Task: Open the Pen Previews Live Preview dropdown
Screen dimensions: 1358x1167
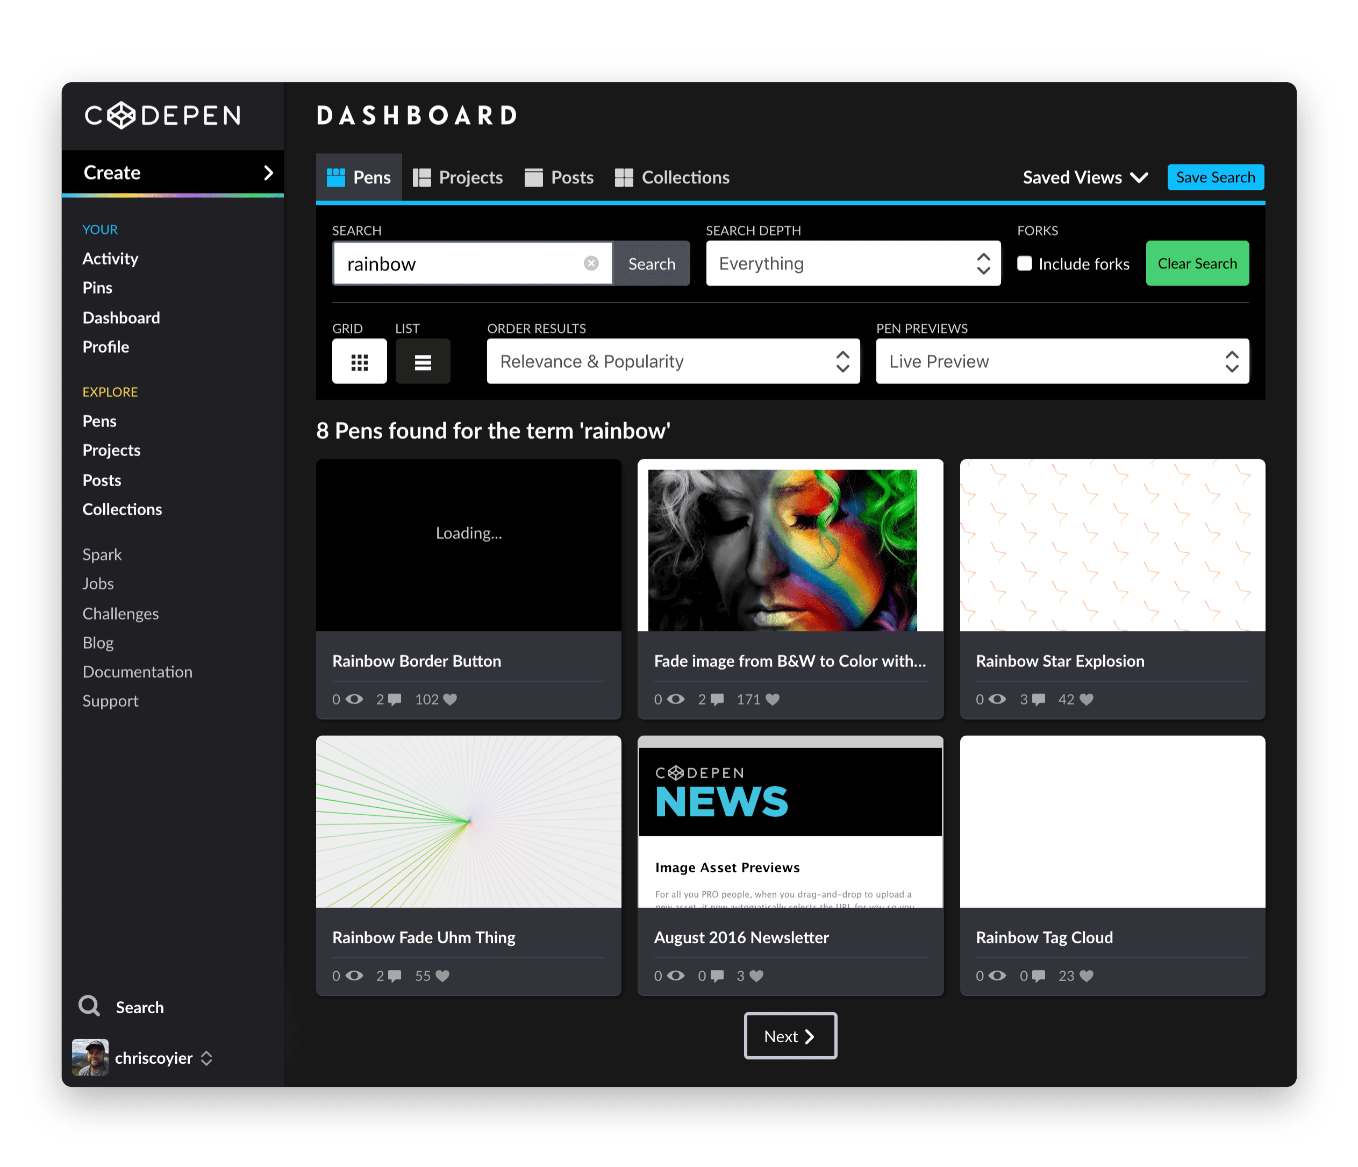Action: click(1062, 361)
